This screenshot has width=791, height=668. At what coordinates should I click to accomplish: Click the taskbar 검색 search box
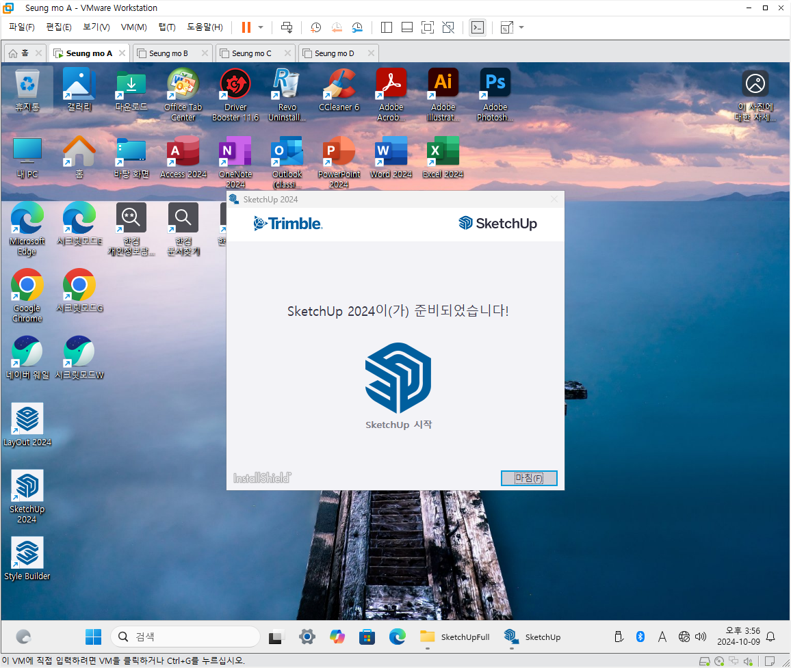[x=185, y=637]
